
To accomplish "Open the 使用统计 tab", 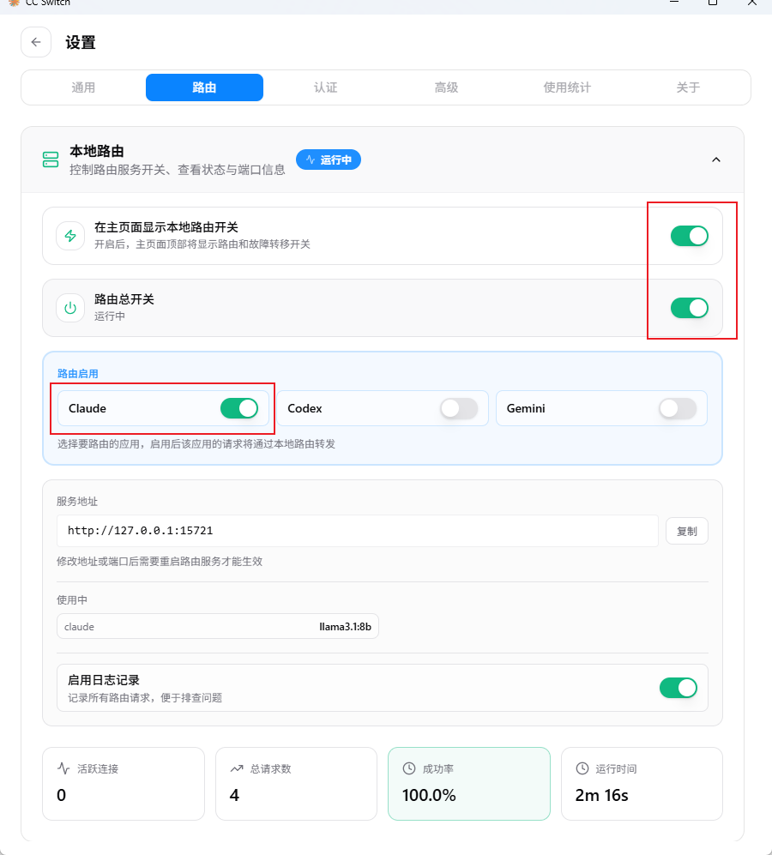I will (567, 87).
